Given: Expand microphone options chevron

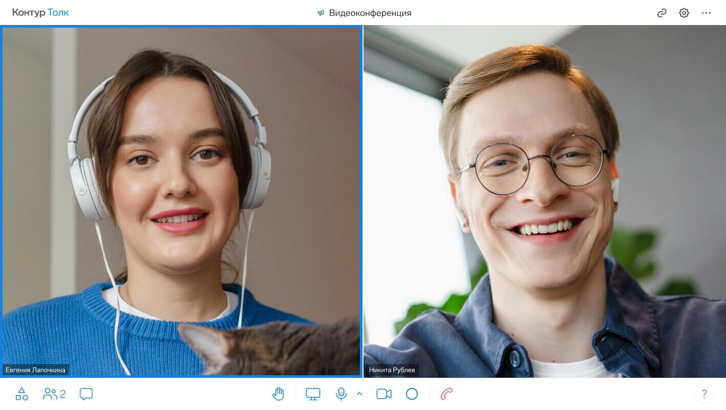Looking at the screenshot, I should coord(359,393).
